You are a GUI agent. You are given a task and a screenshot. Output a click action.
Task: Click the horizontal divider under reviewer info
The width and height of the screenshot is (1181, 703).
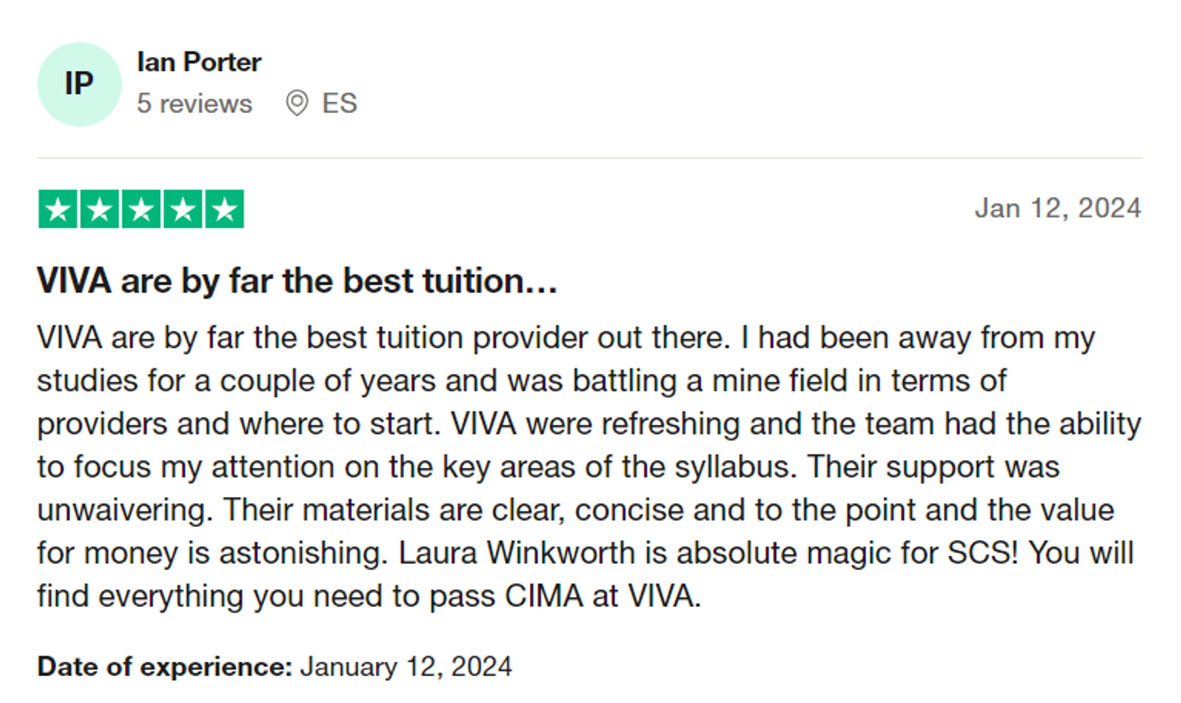pos(590,158)
